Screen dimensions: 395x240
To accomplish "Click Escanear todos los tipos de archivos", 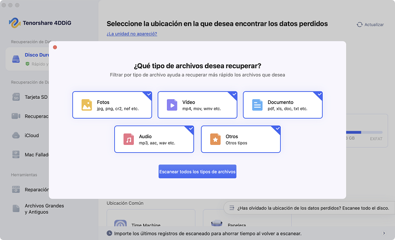I will [197, 171].
